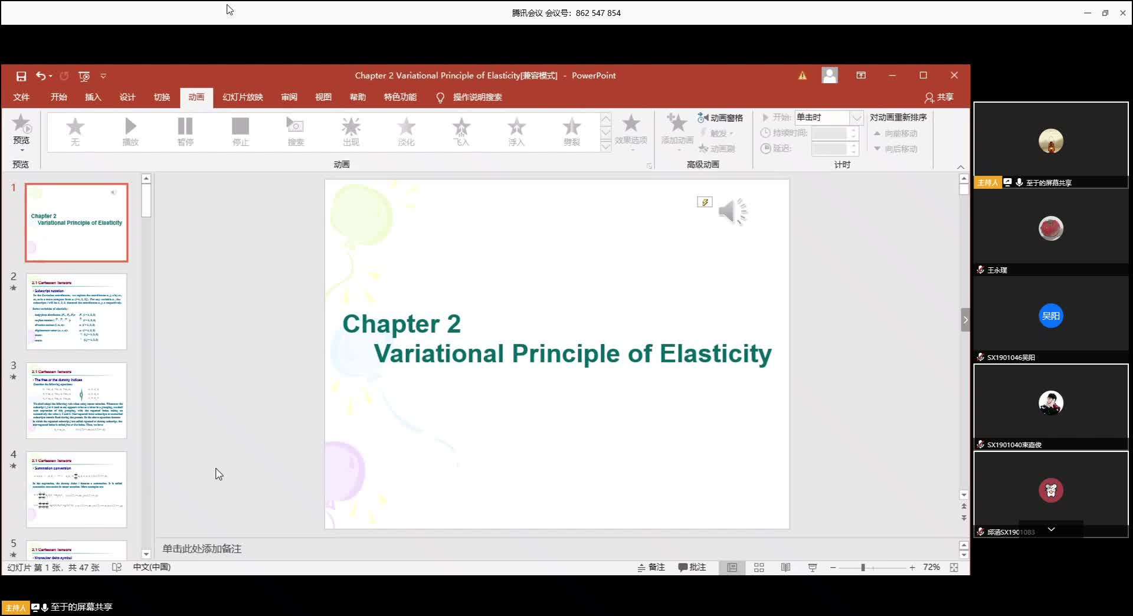This screenshot has width=1133, height=616.
Task: Click the warning triangle icon in title bar
Action: [x=802, y=76]
